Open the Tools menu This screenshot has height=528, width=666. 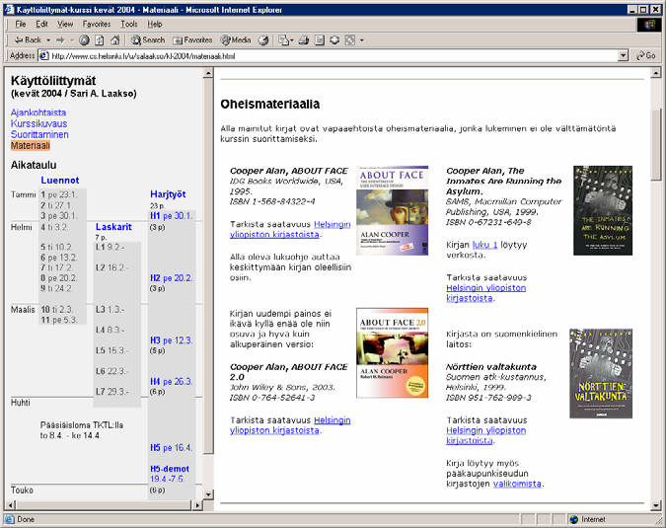[128, 25]
